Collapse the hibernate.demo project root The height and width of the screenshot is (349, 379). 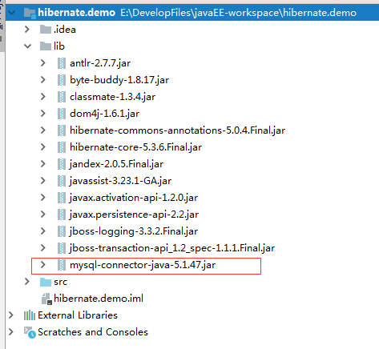12,13
